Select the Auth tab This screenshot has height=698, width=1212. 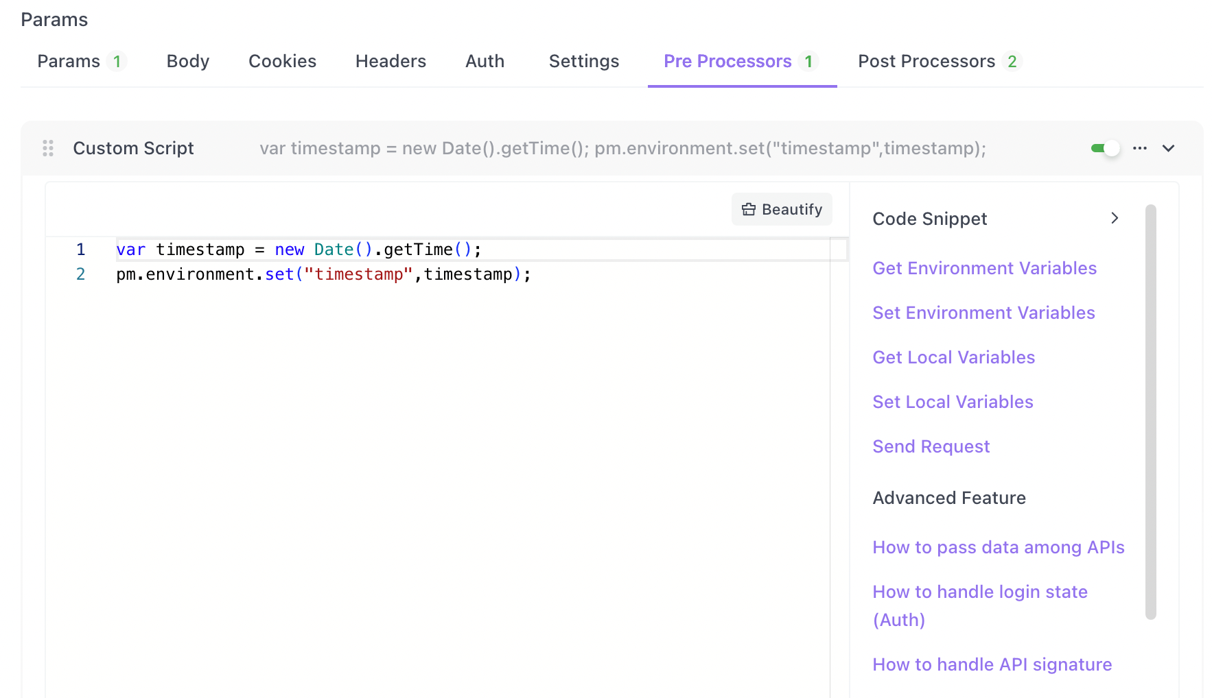485,62
